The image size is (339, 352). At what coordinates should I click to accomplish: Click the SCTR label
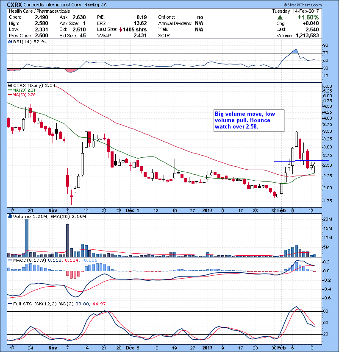(164, 36)
